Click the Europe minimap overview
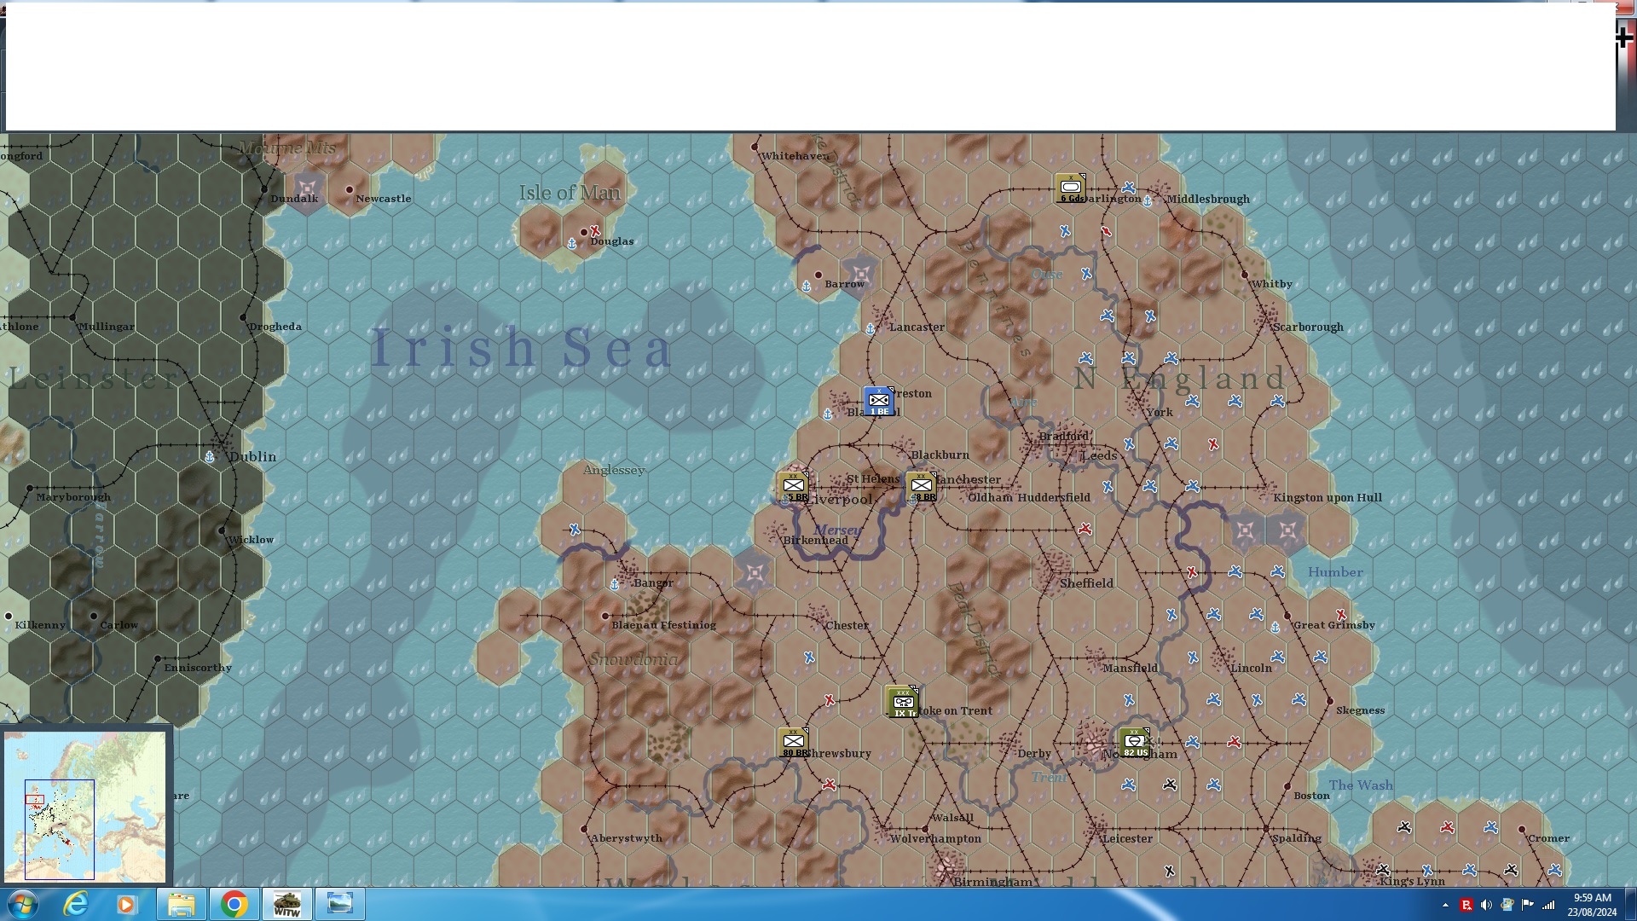1637x921 pixels. 85,806
